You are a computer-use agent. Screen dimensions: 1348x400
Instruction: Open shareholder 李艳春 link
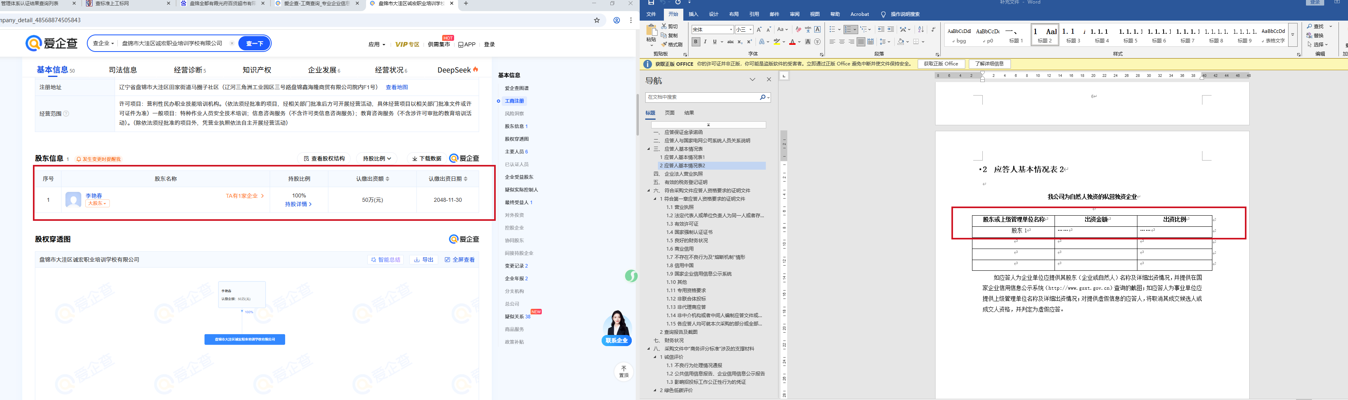click(x=94, y=195)
